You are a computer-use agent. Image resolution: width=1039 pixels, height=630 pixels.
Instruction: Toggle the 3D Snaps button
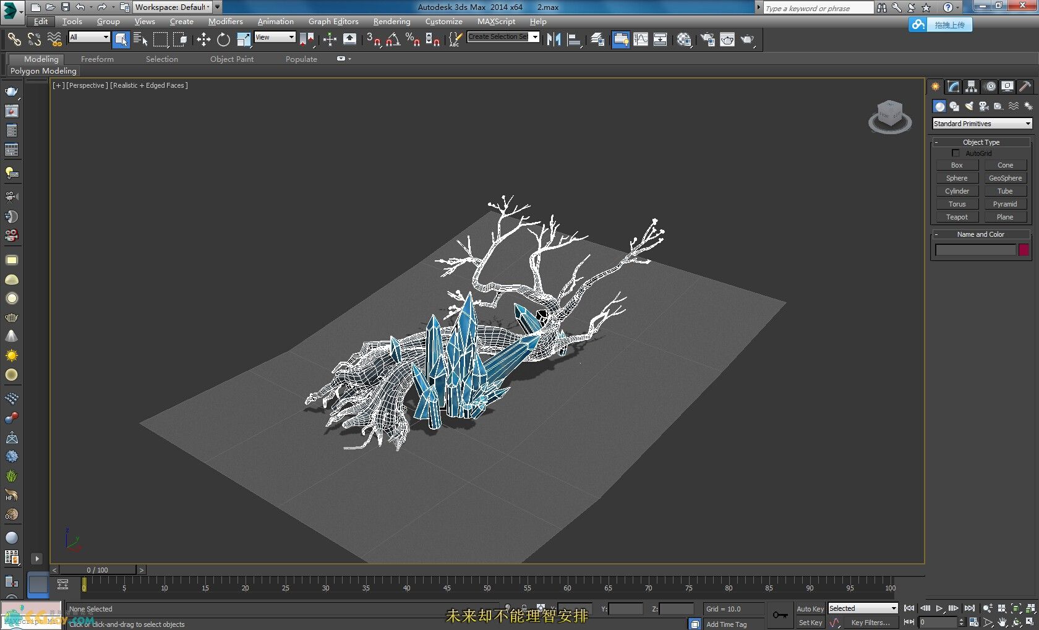pos(373,40)
